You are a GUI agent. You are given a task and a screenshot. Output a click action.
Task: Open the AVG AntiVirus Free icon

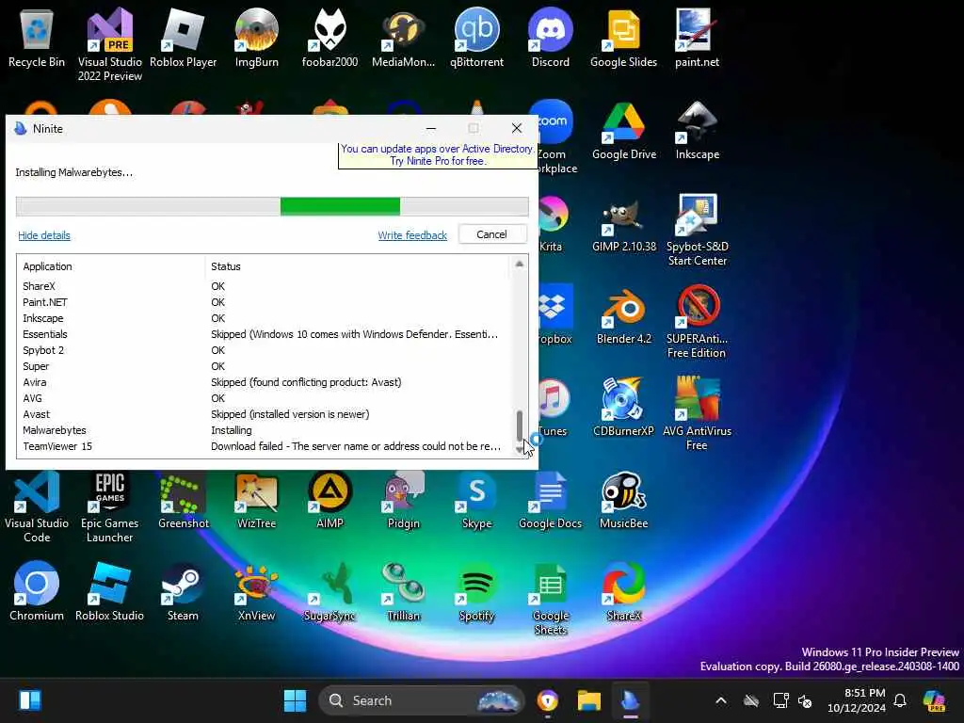coord(697,414)
